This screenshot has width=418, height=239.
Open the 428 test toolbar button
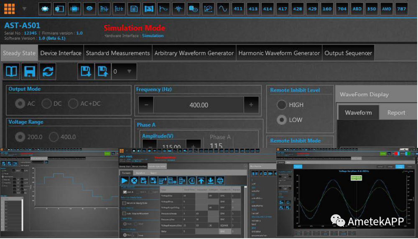click(x=298, y=9)
